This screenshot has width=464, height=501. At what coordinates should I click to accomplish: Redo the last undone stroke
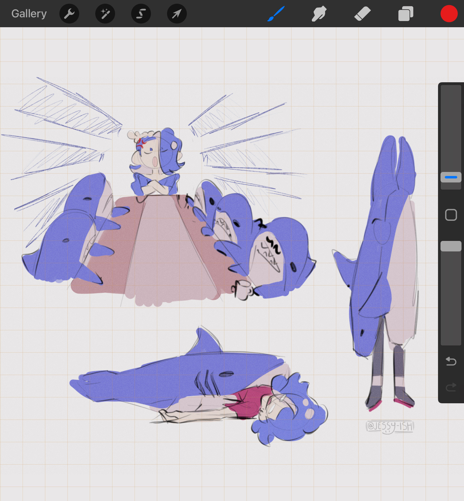[451, 387]
